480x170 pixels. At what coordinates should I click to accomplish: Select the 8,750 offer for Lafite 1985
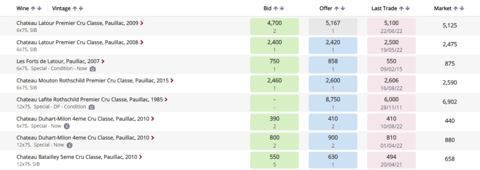point(333,103)
